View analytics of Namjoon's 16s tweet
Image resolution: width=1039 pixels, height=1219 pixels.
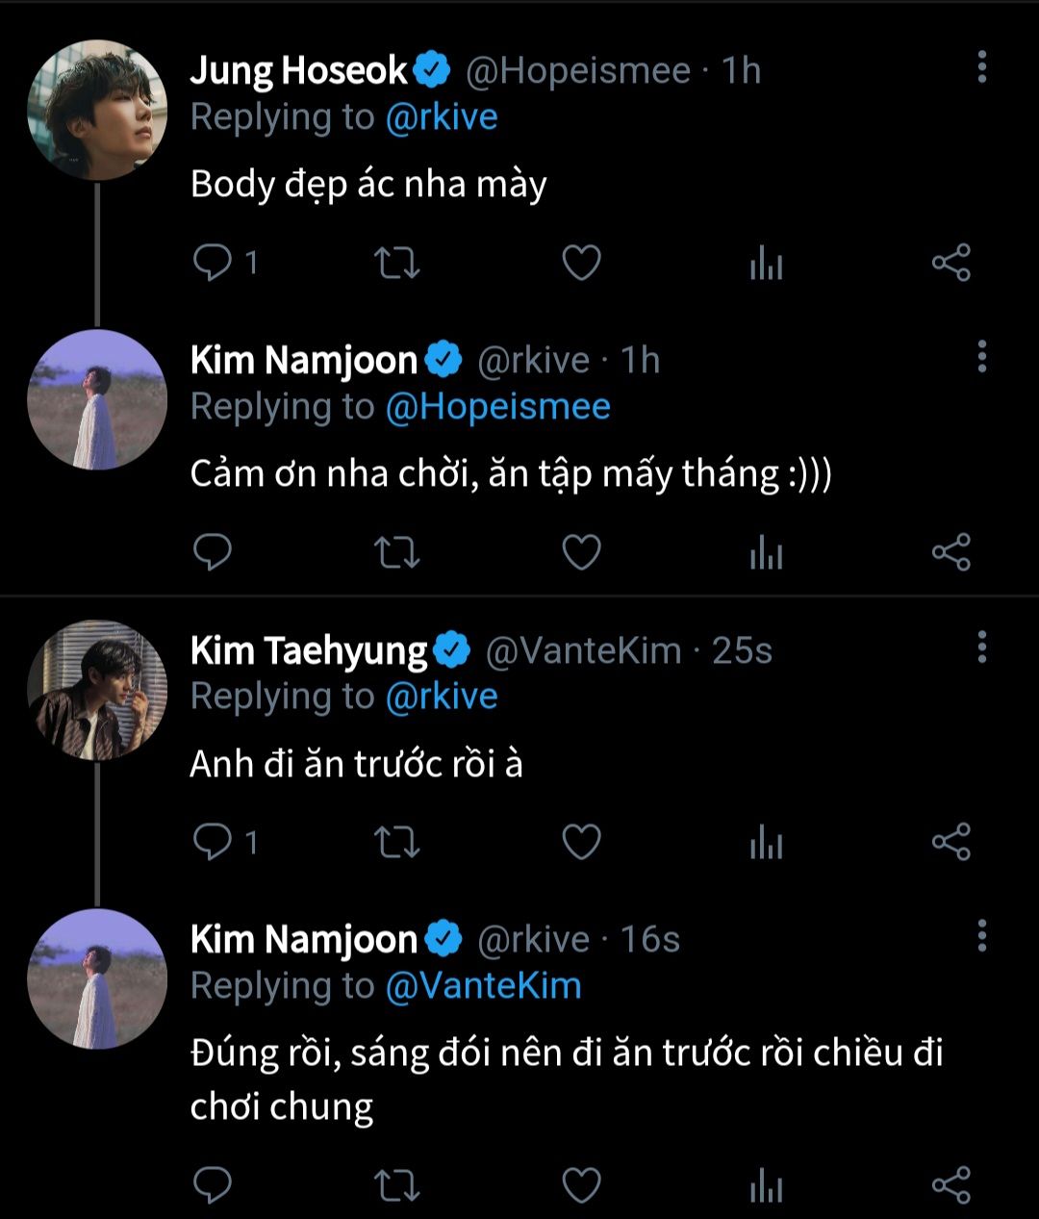tap(766, 1185)
